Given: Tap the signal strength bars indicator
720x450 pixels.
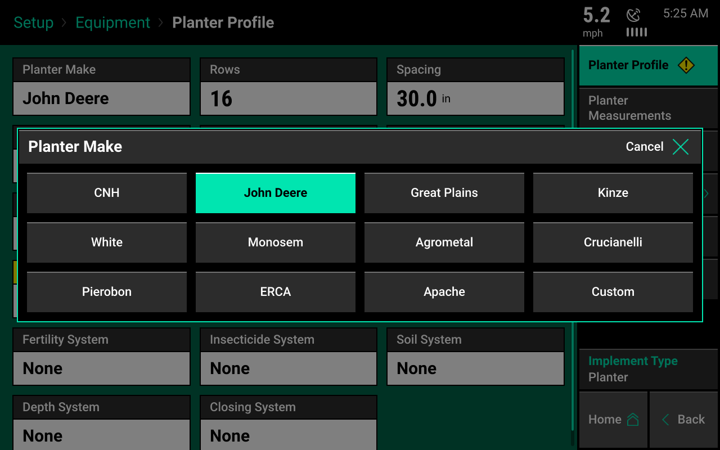Looking at the screenshot, I should point(637,33).
